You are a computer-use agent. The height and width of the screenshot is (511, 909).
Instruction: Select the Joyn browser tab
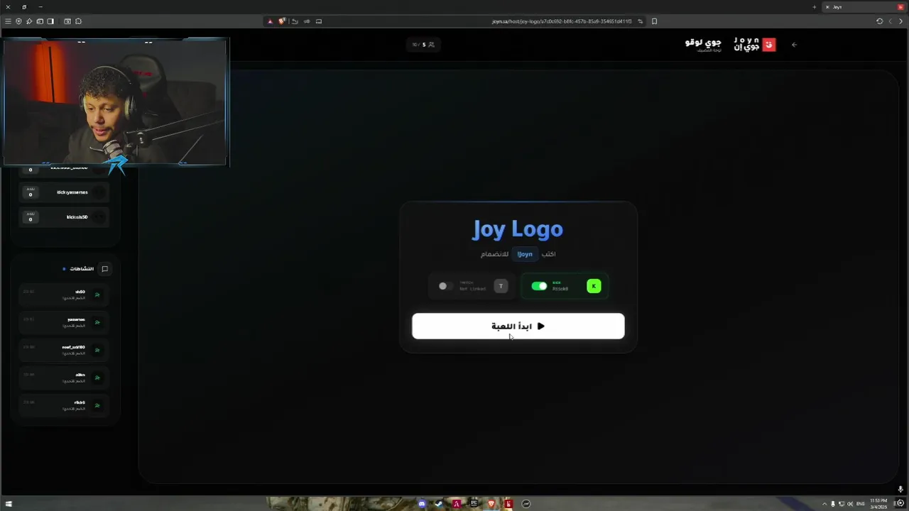[x=863, y=7]
